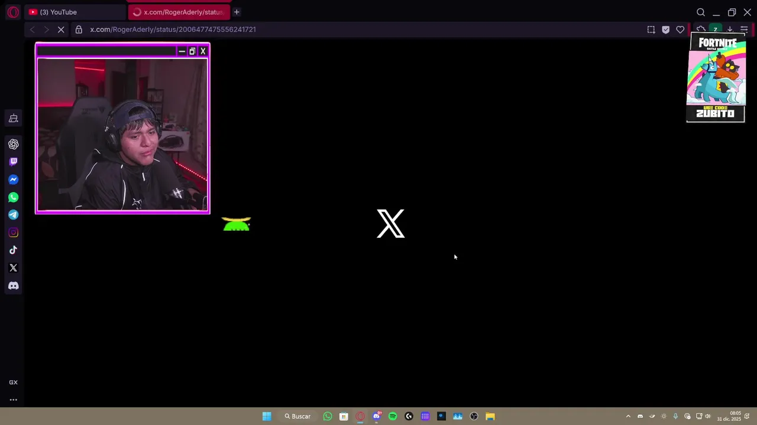The height and width of the screenshot is (425, 757).
Task: Open ChatGPT from the sidebar
Action: click(13, 144)
